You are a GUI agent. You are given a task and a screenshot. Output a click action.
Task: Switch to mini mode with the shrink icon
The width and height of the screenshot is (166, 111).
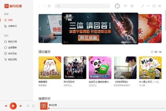click(143, 6)
